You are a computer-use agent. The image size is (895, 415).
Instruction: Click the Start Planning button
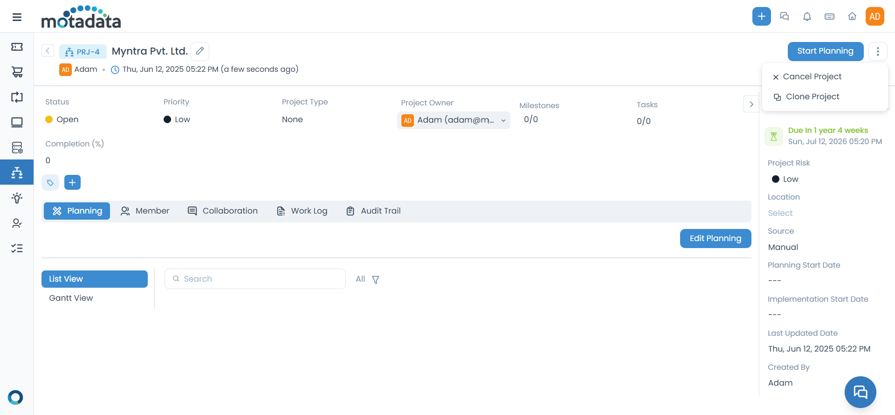(x=825, y=51)
